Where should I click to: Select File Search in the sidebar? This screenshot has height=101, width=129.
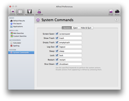(x=17, y=24)
